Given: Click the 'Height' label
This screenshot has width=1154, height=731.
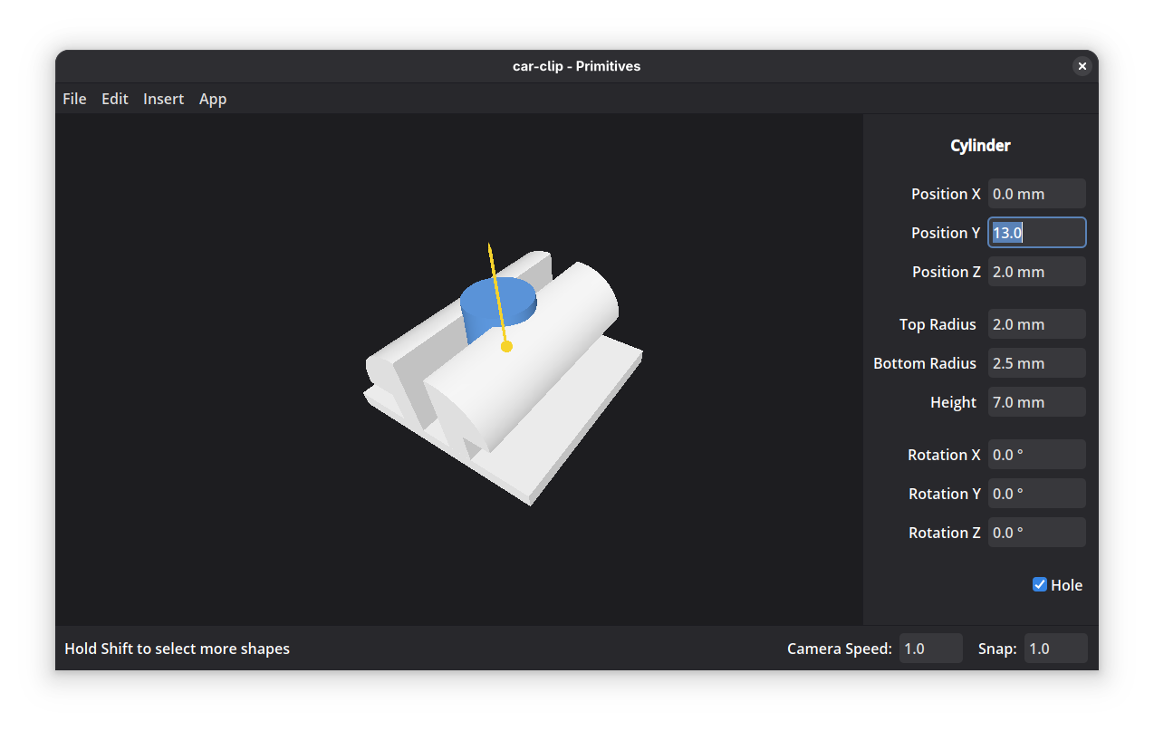Looking at the screenshot, I should click(x=953, y=402).
